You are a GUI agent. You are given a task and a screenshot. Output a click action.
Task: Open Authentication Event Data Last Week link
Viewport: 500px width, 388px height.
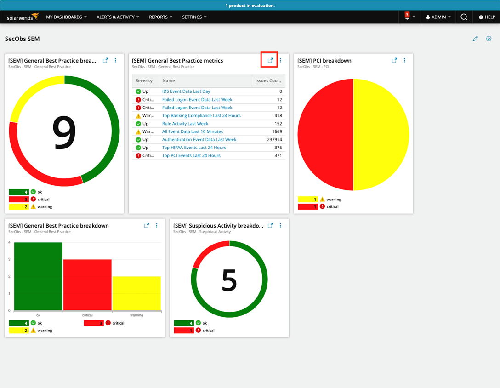[199, 139]
